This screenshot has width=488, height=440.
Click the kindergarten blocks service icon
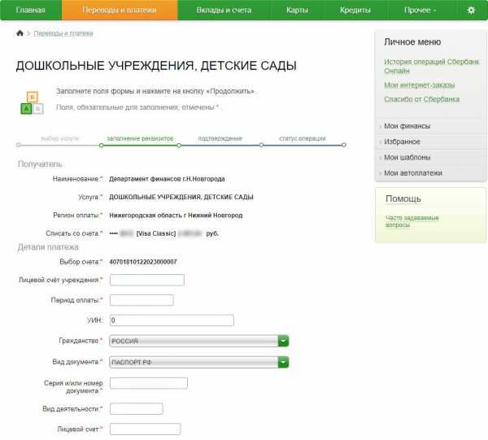tap(32, 102)
